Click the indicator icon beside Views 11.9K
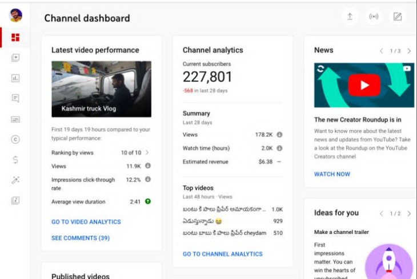 [x=148, y=166]
